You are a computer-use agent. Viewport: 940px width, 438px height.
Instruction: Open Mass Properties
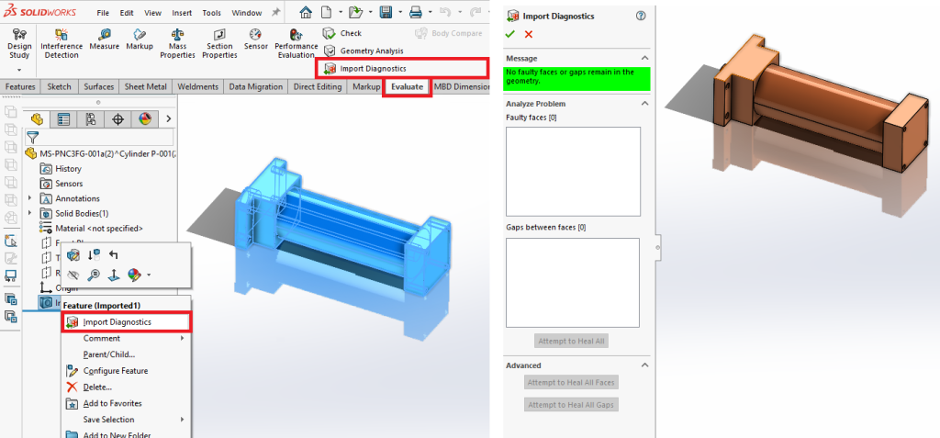tap(177, 42)
